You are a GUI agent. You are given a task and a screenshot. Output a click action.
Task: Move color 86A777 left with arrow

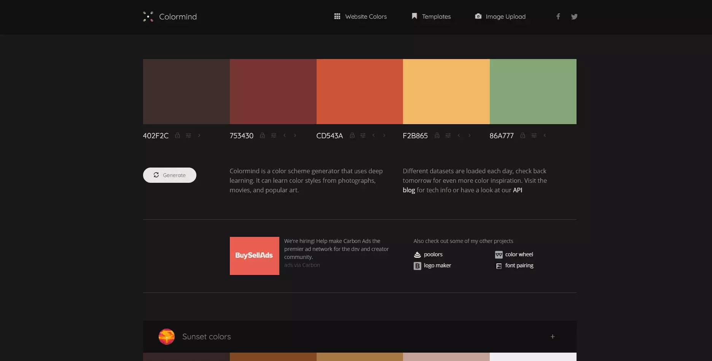click(x=545, y=135)
